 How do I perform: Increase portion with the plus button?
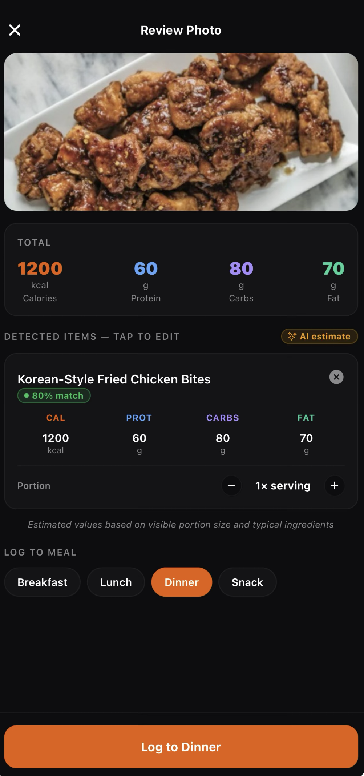coord(334,485)
